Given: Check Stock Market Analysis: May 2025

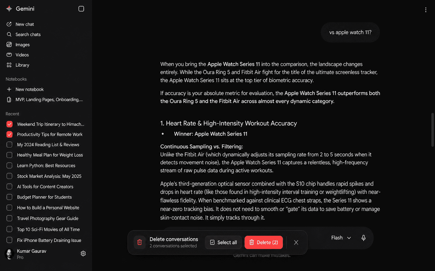Looking at the screenshot, I should click(10, 176).
